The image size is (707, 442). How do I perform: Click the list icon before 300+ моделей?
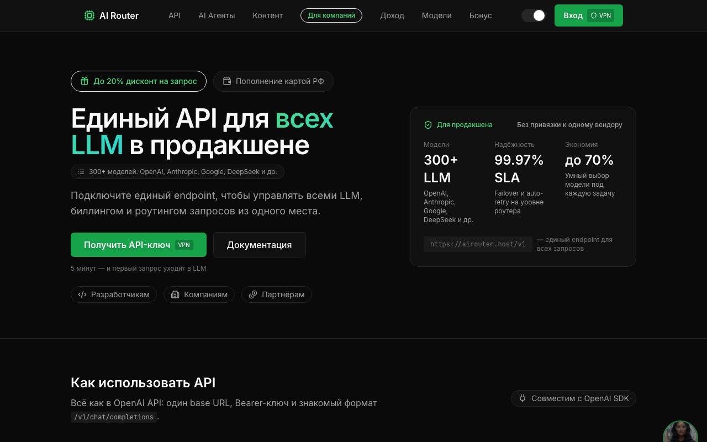pos(81,172)
